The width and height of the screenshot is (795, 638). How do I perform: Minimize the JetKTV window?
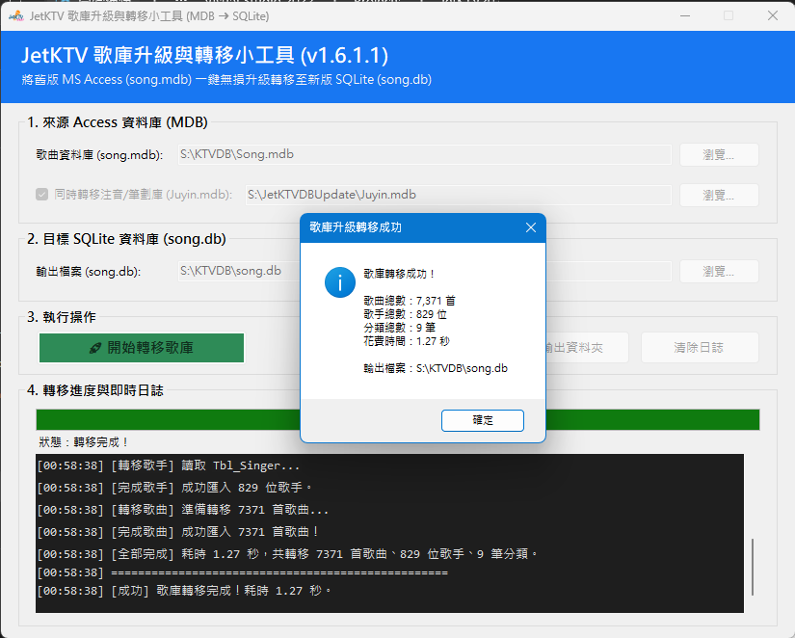685,15
